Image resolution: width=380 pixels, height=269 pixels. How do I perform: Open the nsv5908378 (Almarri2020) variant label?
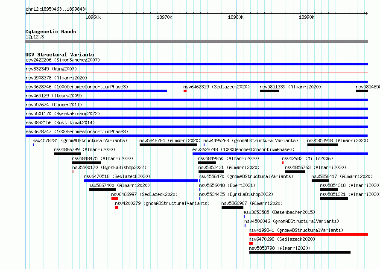(56, 78)
